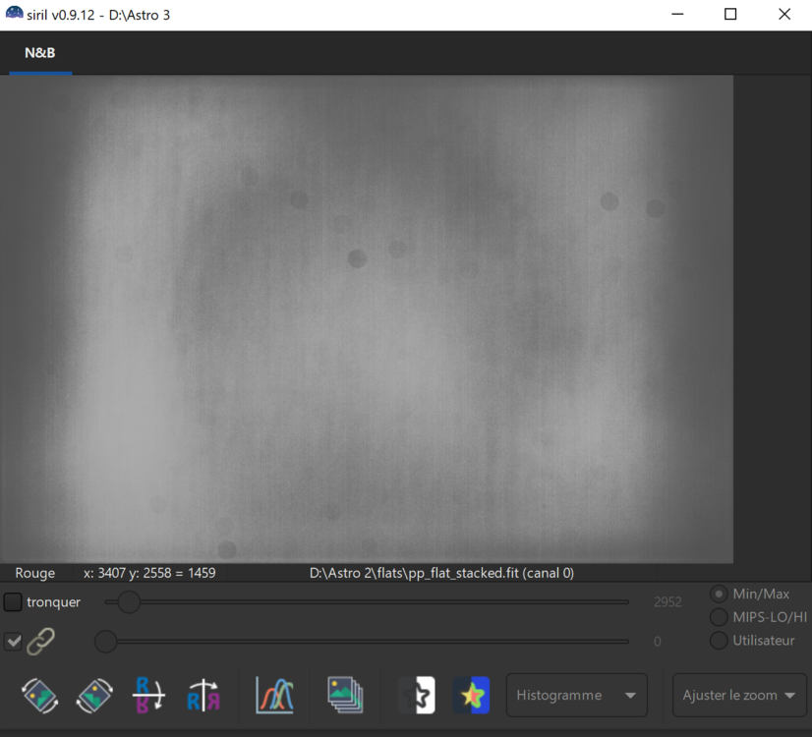Screen dimensions: 812x737
Task: Select the Utilisateur display mode
Action: (719, 641)
